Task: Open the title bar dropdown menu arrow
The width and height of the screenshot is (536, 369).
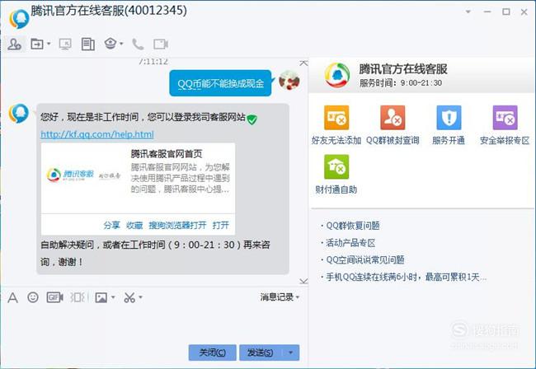Action: [x=468, y=12]
